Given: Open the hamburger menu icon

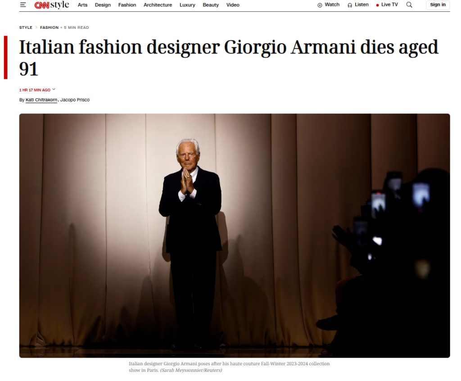Looking at the screenshot, I should (23, 5).
